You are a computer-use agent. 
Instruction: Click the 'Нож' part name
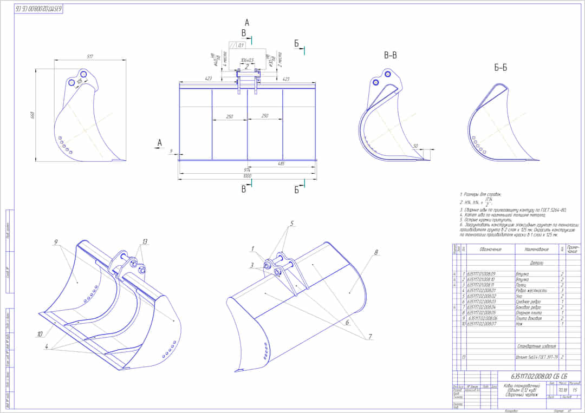tap(519, 324)
